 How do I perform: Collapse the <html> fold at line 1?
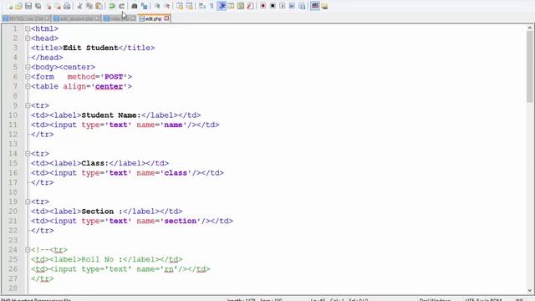click(28, 28)
